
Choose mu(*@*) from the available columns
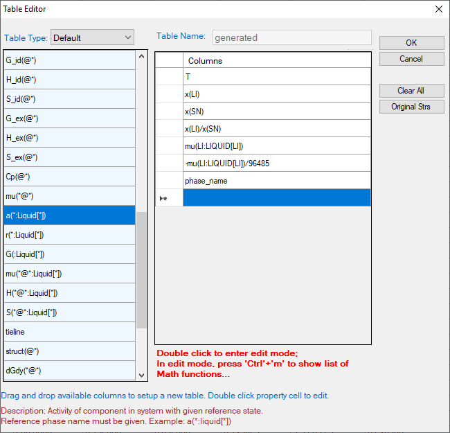pos(69,196)
